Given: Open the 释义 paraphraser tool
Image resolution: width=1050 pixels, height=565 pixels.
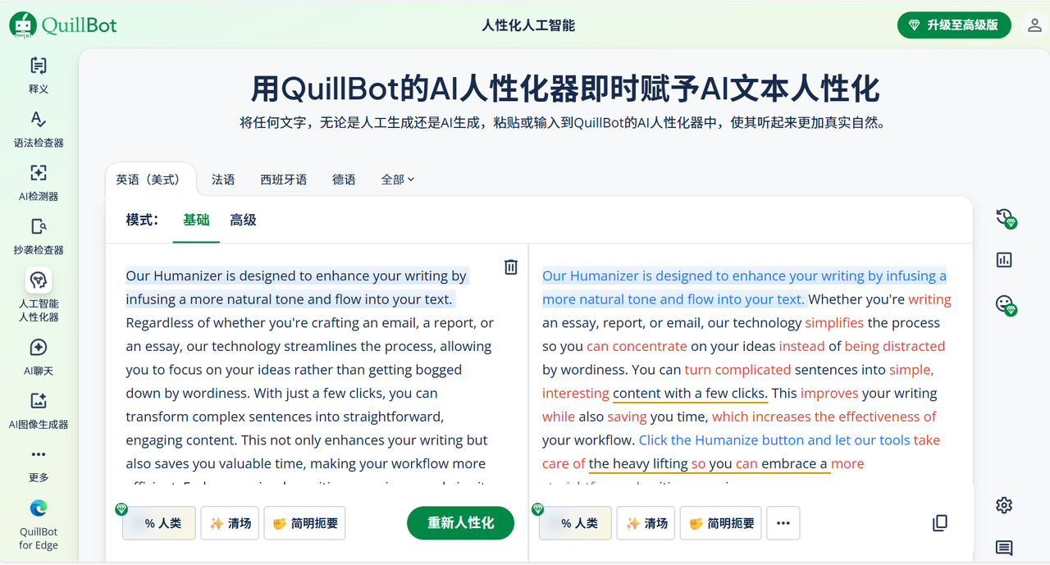Looking at the screenshot, I should [x=39, y=75].
